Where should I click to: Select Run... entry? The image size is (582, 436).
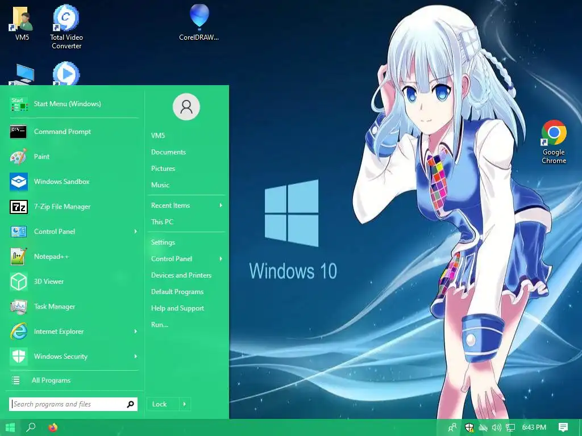pyautogui.click(x=160, y=324)
